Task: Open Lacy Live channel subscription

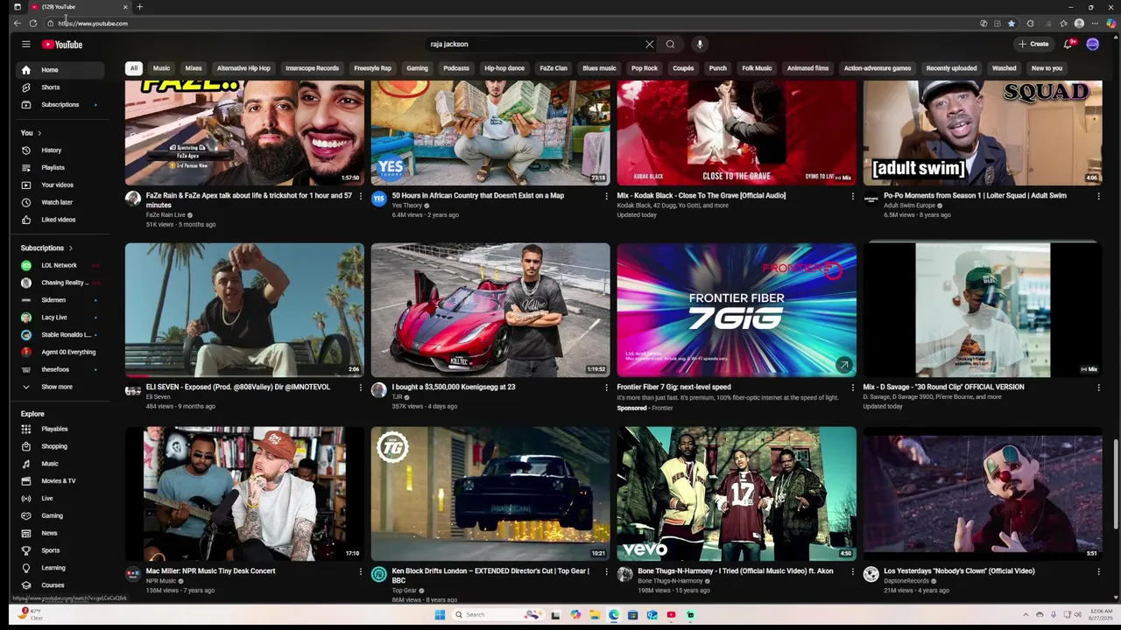Action: click(60, 318)
